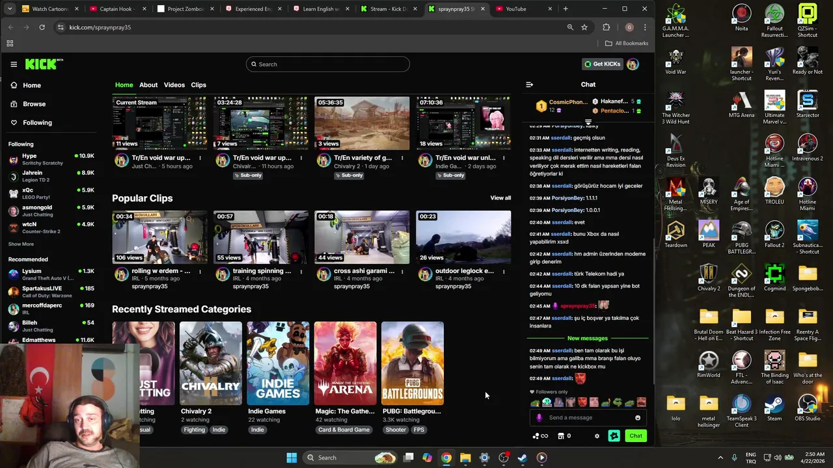The height and width of the screenshot is (468, 833).
Task: Reload the page in Chrome
Action: [x=42, y=27]
